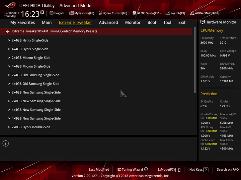
Task: Toggle AURA ON/OFF(F4)
Action: (205, 13)
